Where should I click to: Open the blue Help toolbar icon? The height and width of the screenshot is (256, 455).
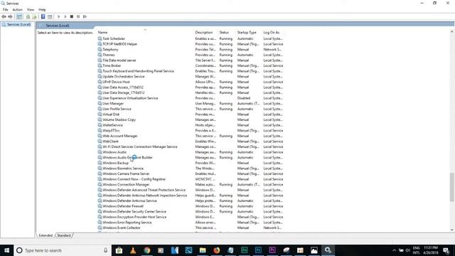click(43, 16)
